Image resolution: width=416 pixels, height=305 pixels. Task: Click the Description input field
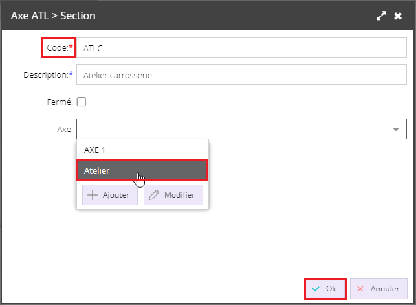point(241,75)
